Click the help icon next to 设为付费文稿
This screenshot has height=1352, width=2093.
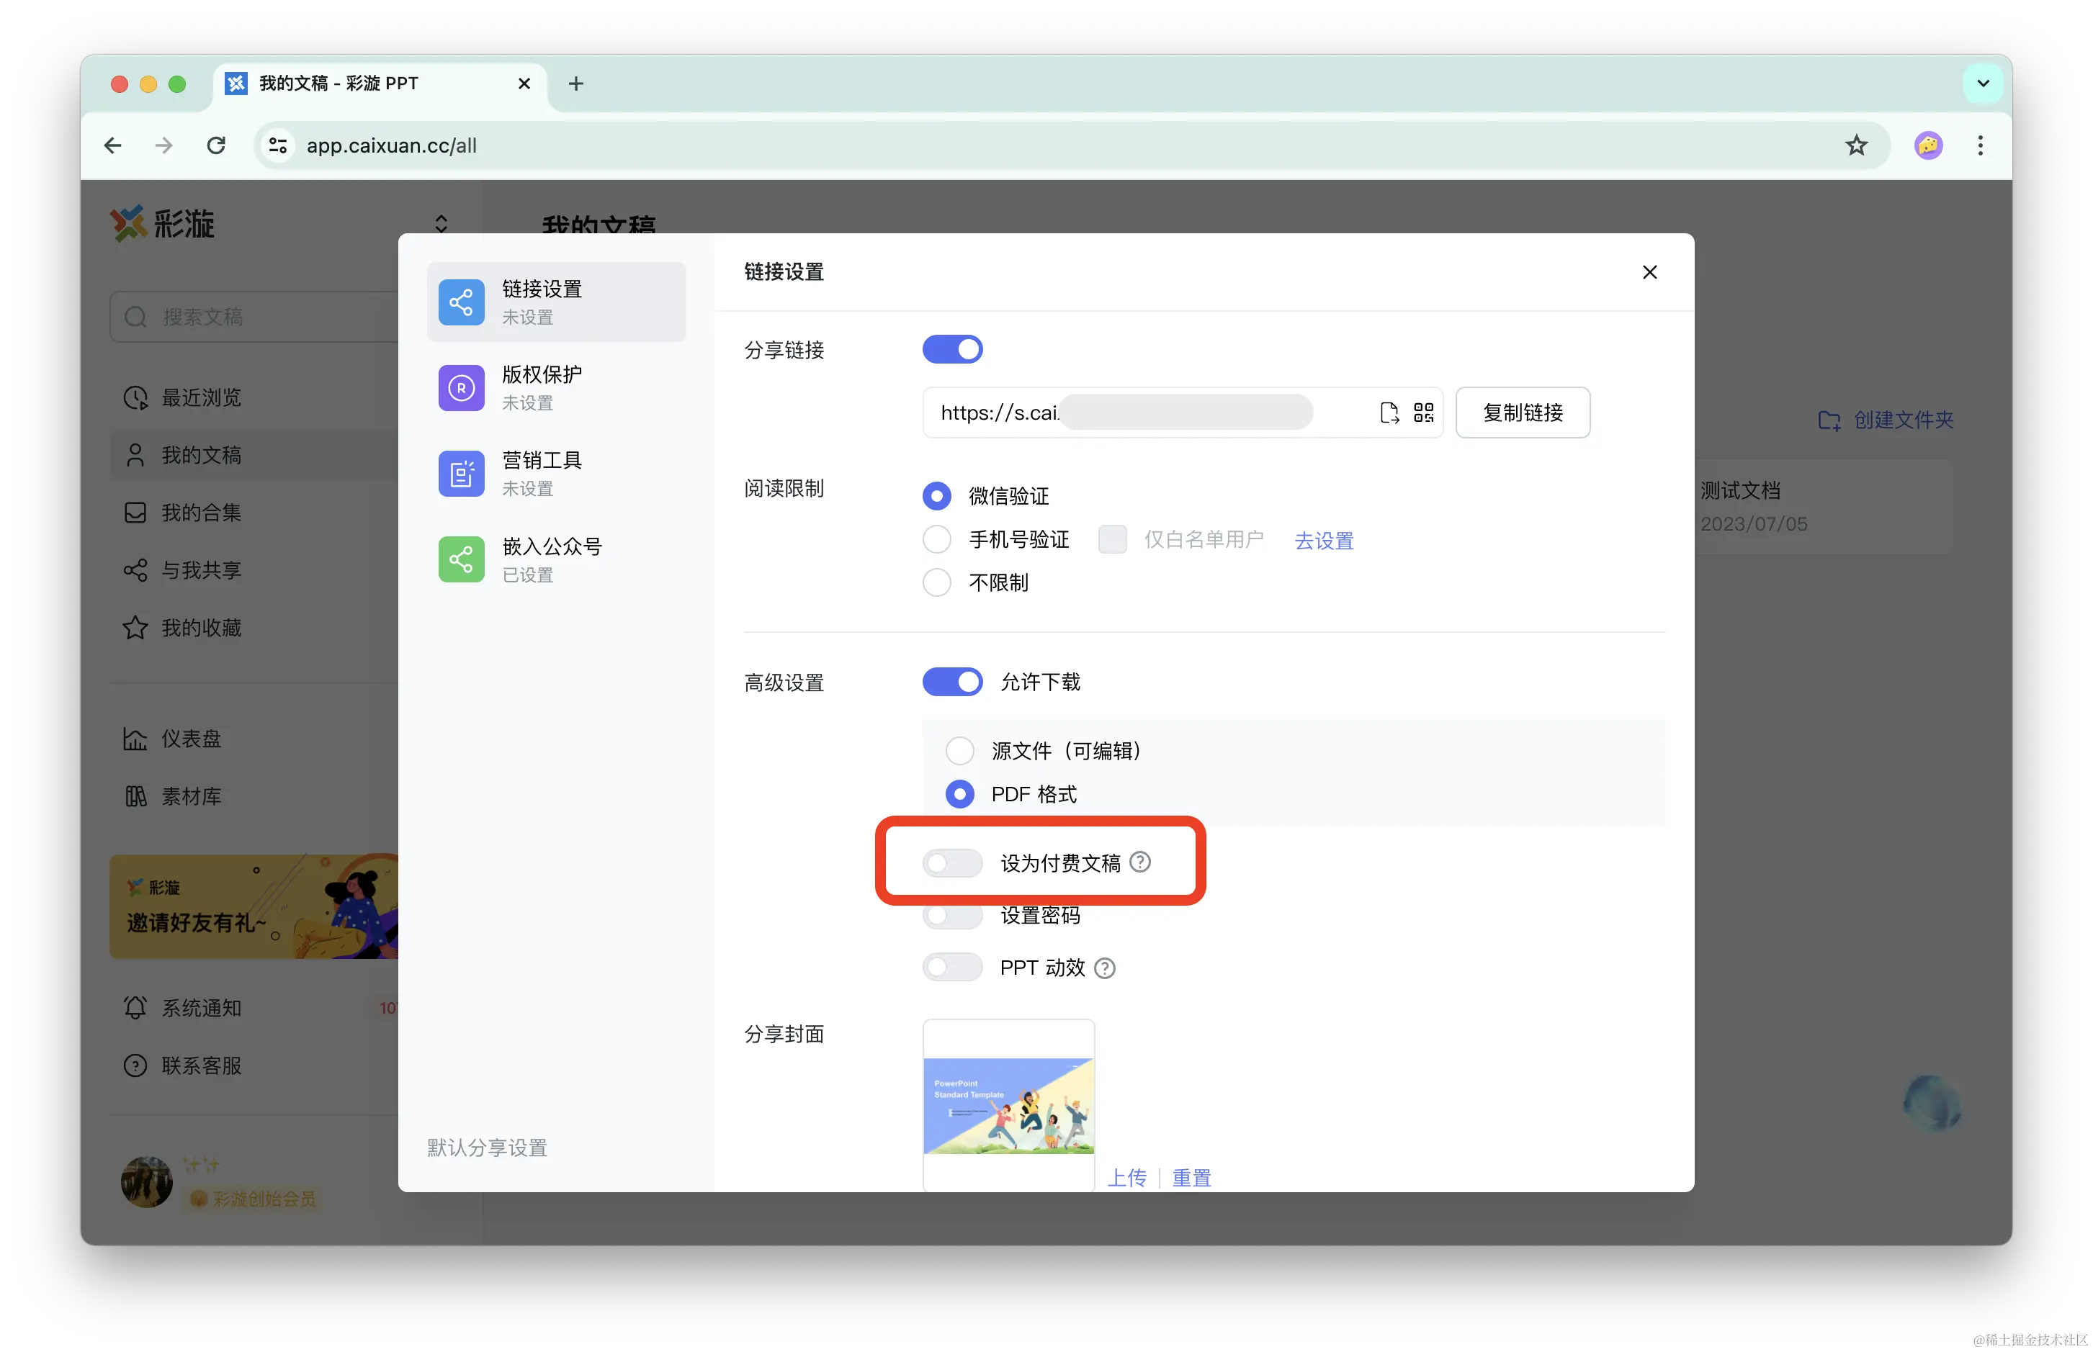[1139, 862]
